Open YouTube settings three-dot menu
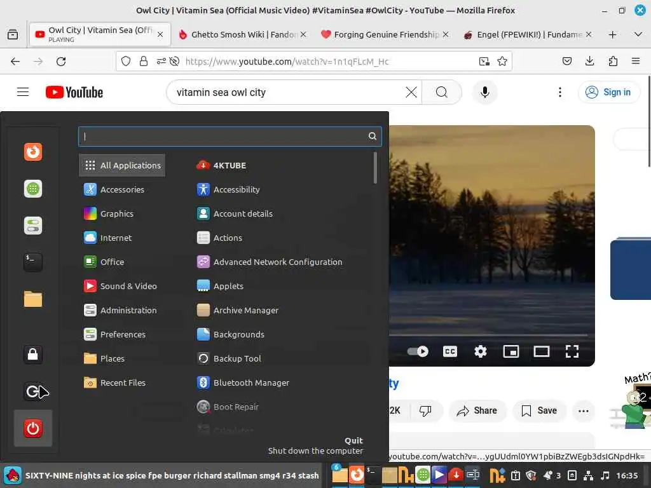This screenshot has width=651, height=488. pyautogui.click(x=560, y=92)
